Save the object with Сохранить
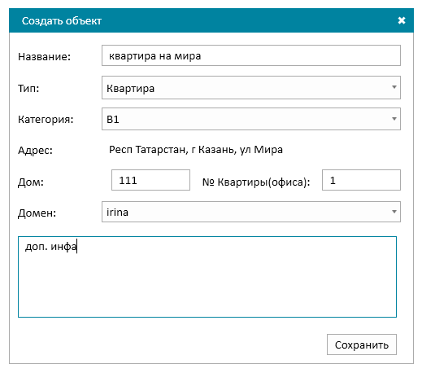 [x=362, y=344]
